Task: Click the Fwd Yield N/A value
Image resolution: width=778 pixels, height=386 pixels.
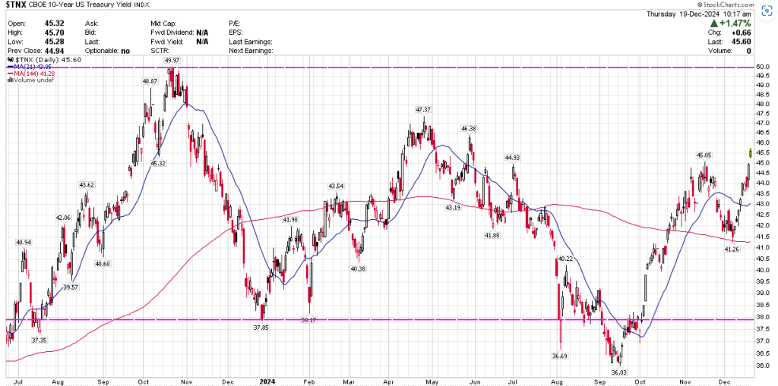Action: [x=202, y=42]
